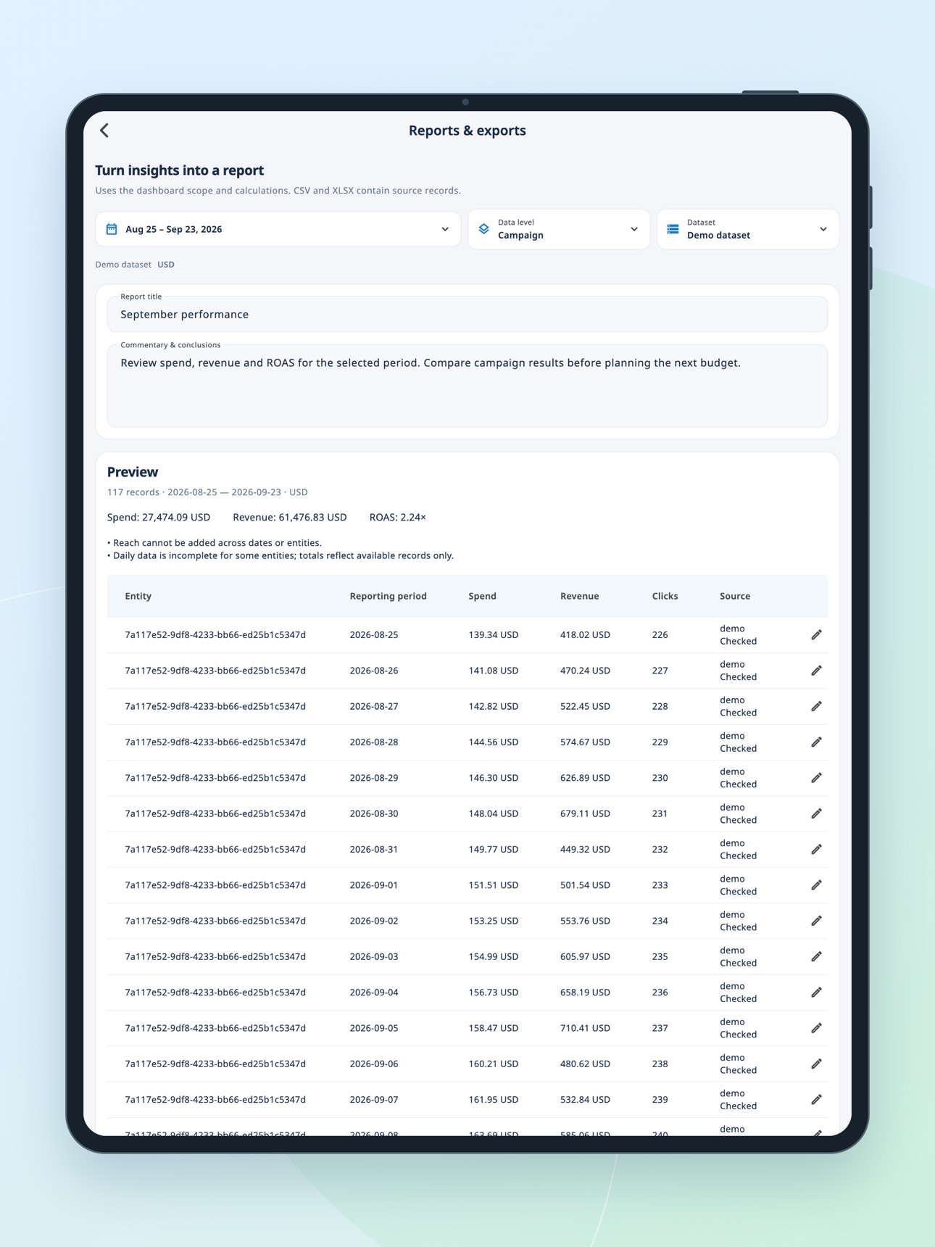Edit the 2026-08-29 record pencil icon
Image resolution: width=935 pixels, height=1247 pixels.
[816, 778]
